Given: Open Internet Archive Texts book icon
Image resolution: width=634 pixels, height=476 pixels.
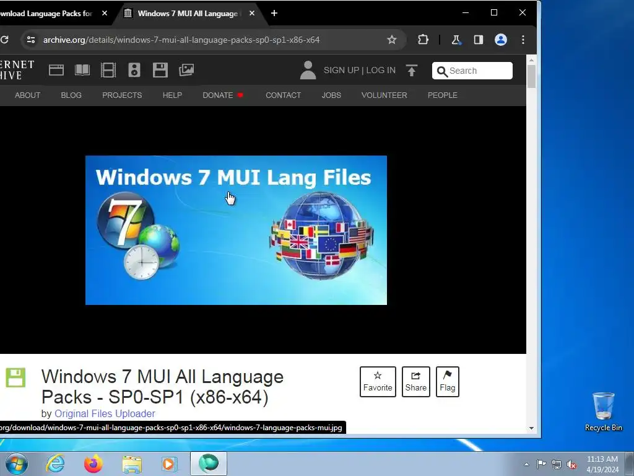Looking at the screenshot, I should (x=82, y=70).
